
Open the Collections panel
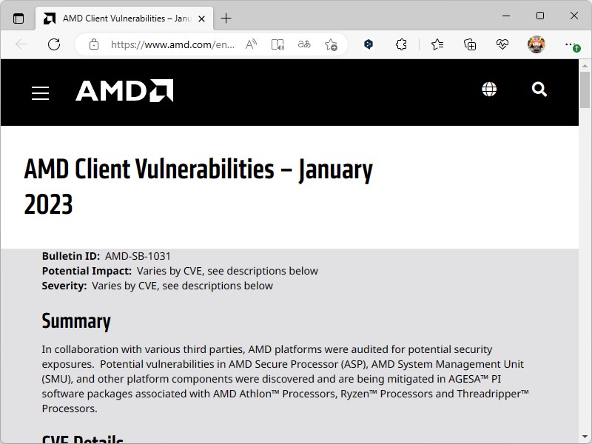pos(470,44)
